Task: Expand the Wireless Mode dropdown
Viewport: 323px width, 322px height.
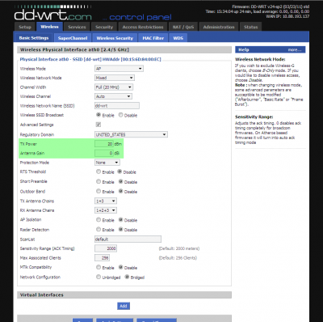Action: [x=119, y=69]
